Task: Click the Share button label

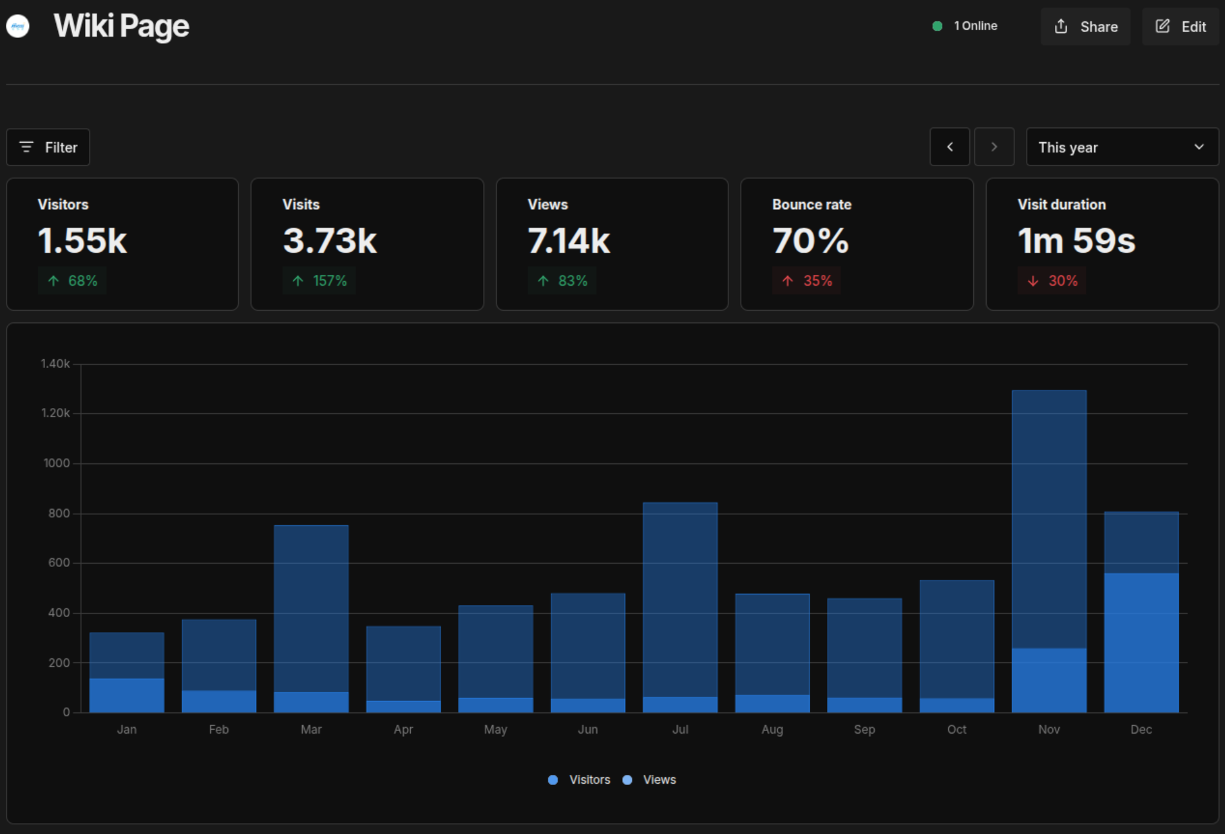Action: [x=1099, y=27]
